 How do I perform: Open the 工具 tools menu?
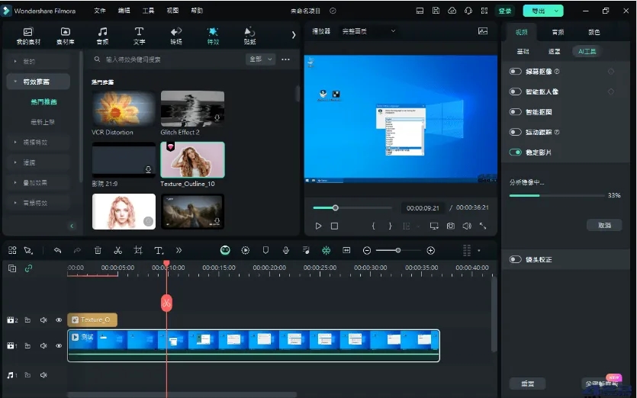tap(148, 11)
